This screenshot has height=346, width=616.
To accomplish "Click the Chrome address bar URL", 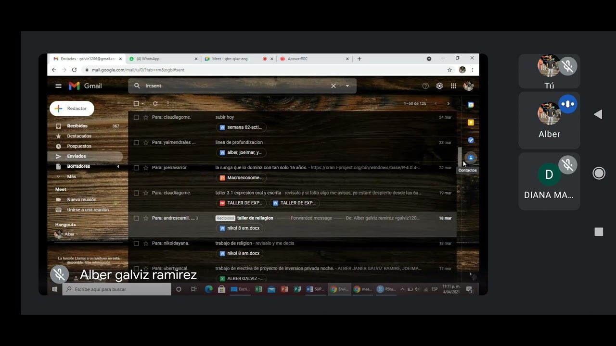I will click(138, 70).
